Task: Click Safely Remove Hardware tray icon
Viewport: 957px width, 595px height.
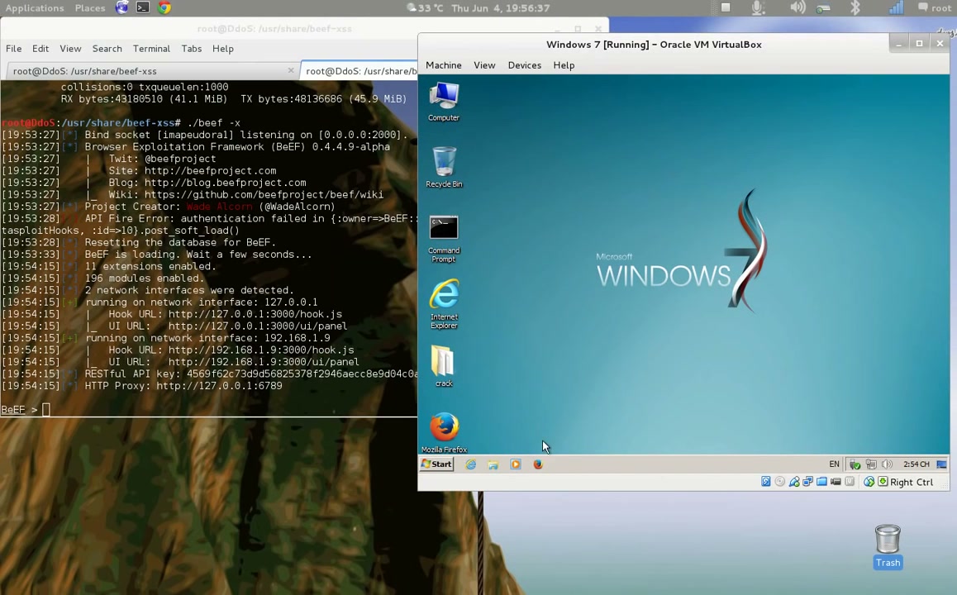Action: tap(855, 464)
